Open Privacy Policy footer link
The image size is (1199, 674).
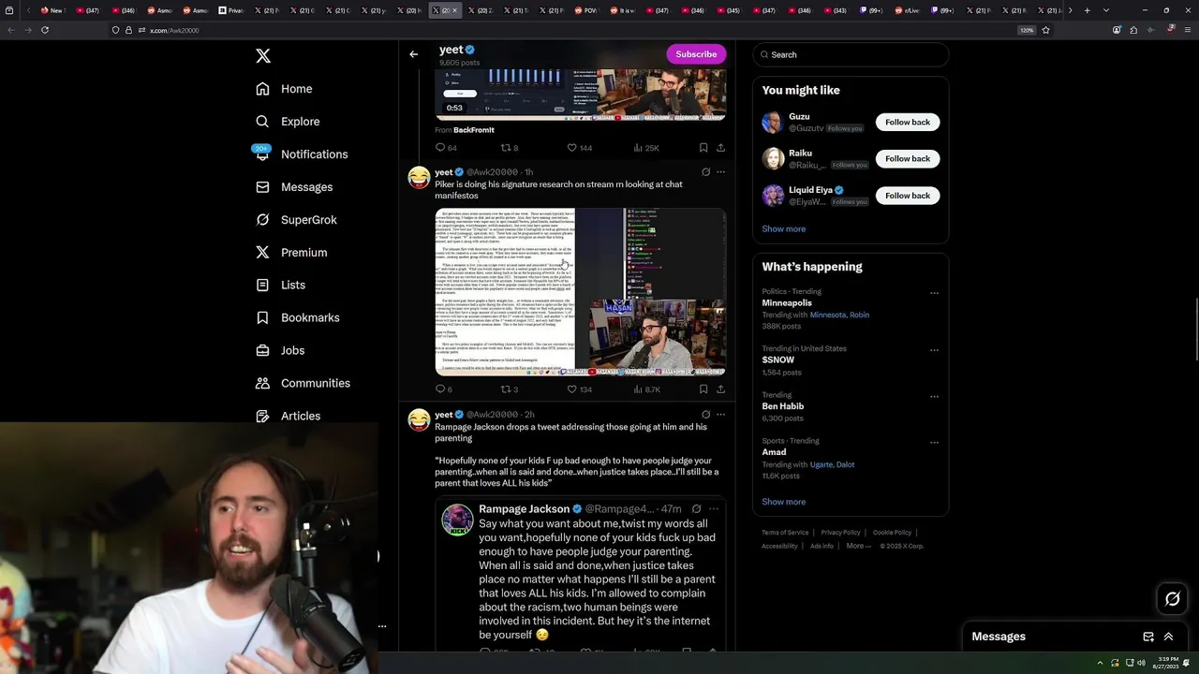coord(840,533)
